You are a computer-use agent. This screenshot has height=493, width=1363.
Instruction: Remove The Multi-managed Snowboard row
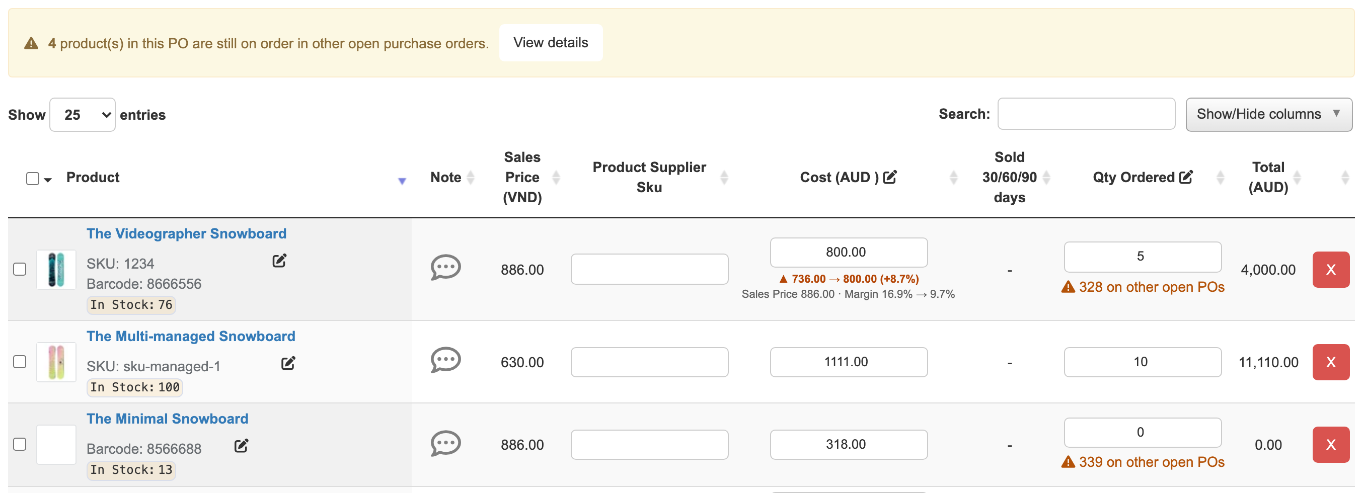pyautogui.click(x=1331, y=362)
